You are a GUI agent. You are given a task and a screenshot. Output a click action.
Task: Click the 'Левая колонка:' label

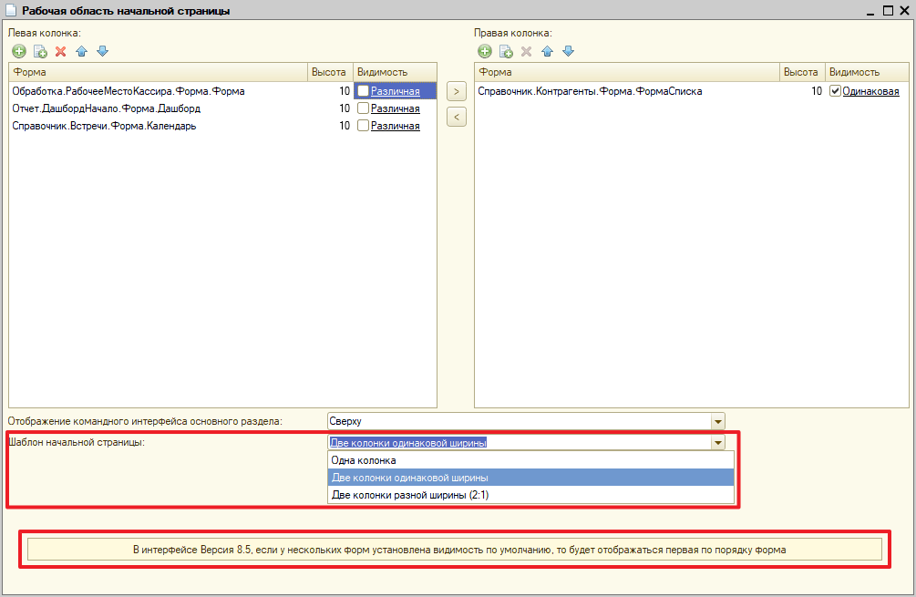[x=45, y=34]
